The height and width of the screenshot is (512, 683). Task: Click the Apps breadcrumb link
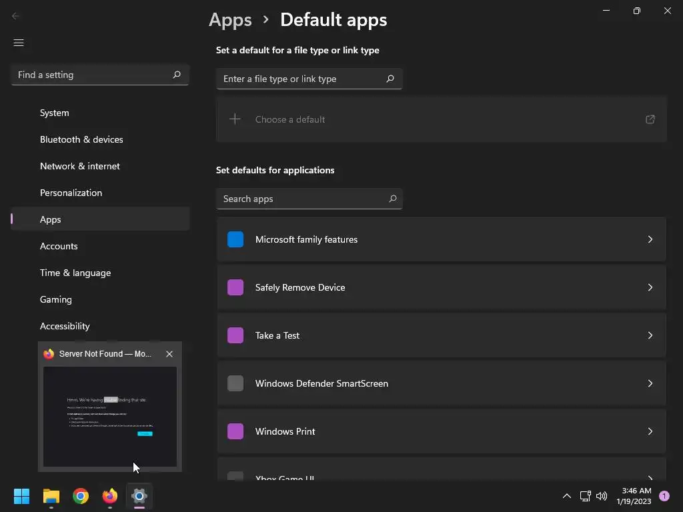point(230,20)
